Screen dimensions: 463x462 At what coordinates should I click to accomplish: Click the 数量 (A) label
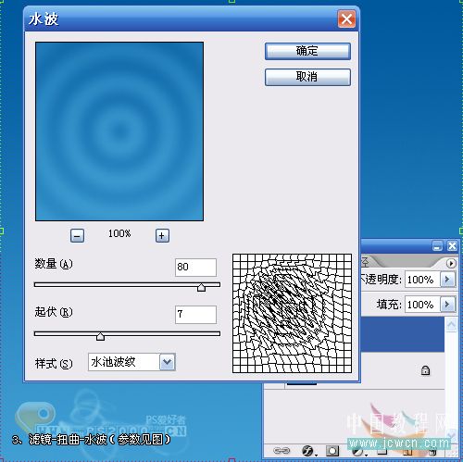pos(54,264)
